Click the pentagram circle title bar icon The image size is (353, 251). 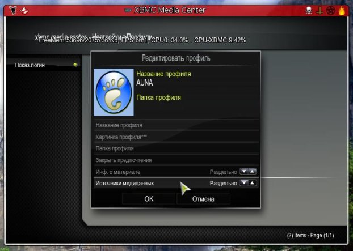coord(330,11)
